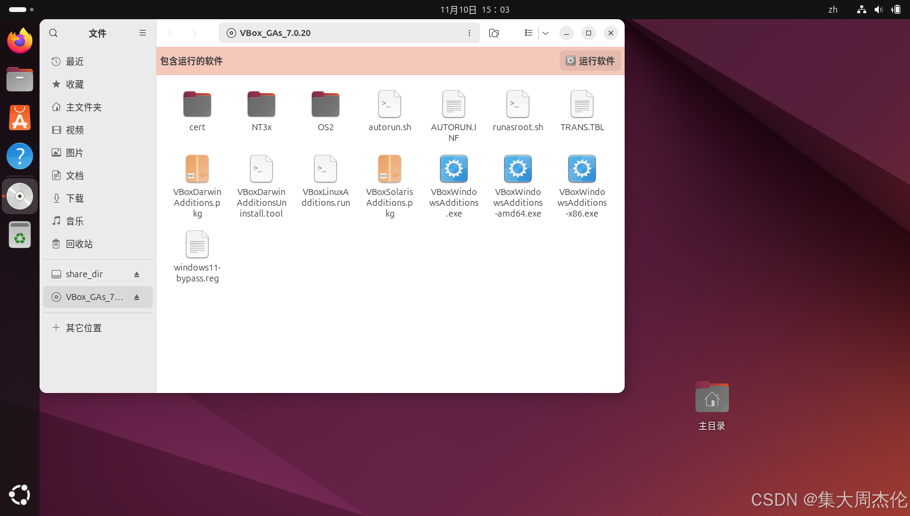Open the system menu volume icon
The width and height of the screenshot is (910, 516).
(878, 10)
